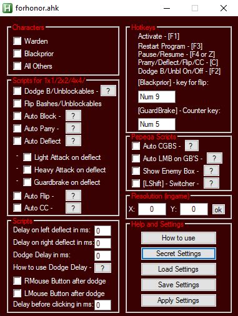Click the 'Restart Program - [F3]' text
The height and width of the screenshot is (316, 238).
(x=171, y=46)
